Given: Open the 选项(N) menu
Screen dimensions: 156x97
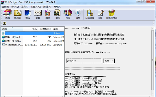Looking at the screenshot, I should pyautogui.click(x=47, y=7).
